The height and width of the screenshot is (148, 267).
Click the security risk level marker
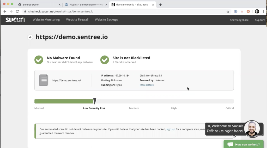pyautogui.click(x=95, y=101)
